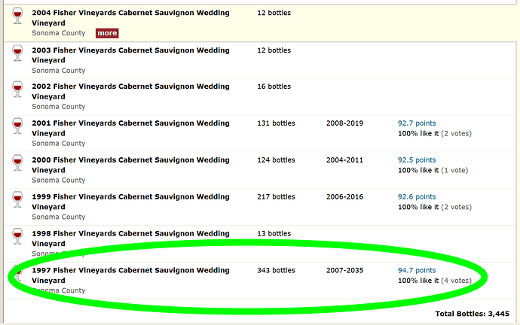Click the 92.7 points score link
This screenshot has width=520, height=325.
click(x=417, y=123)
